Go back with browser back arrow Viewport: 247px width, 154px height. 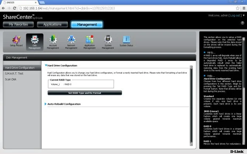coord(3,8)
